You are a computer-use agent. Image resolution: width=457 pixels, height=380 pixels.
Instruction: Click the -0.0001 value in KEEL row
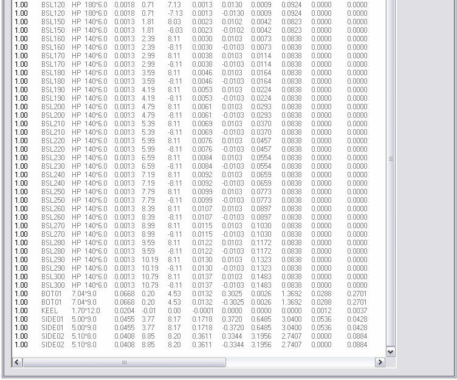pos(202,311)
